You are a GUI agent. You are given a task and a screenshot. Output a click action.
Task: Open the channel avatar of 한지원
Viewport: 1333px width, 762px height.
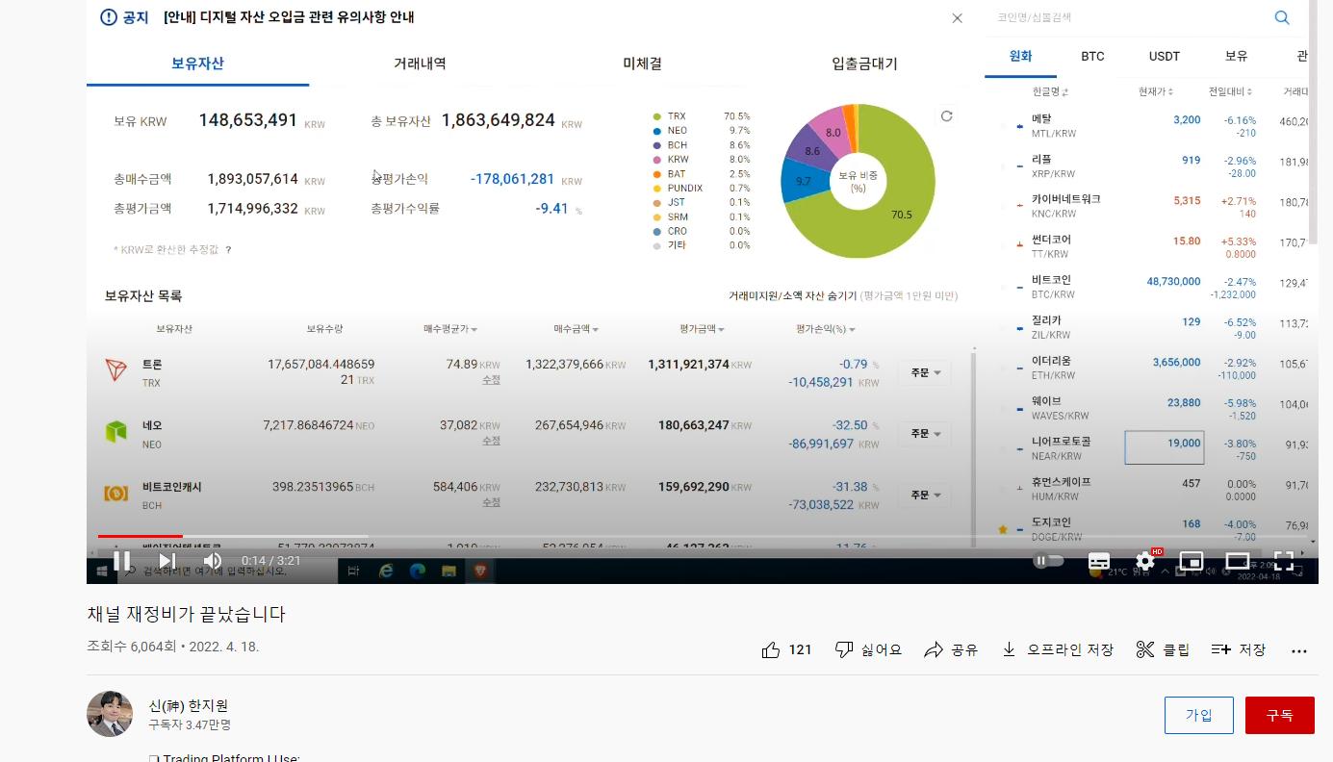(x=110, y=714)
